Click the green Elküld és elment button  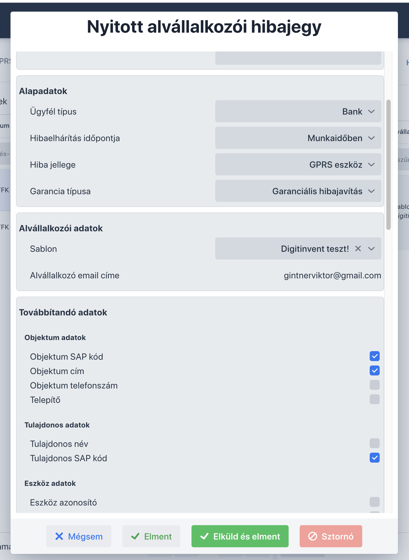pyautogui.click(x=240, y=536)
